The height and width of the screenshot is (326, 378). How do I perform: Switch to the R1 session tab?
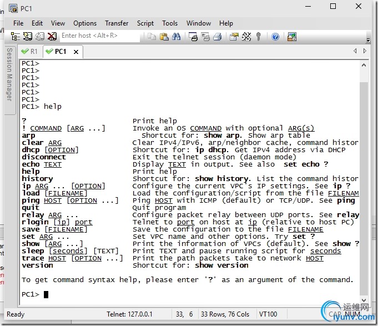pos(29,51)
